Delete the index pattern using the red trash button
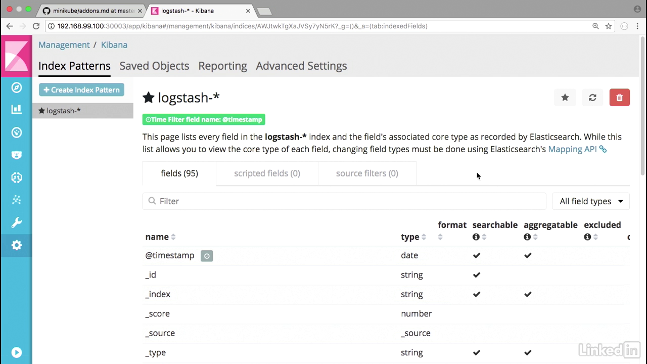This screenshot has width=647, height=364. pyautogui.click(x=620, y=98)
